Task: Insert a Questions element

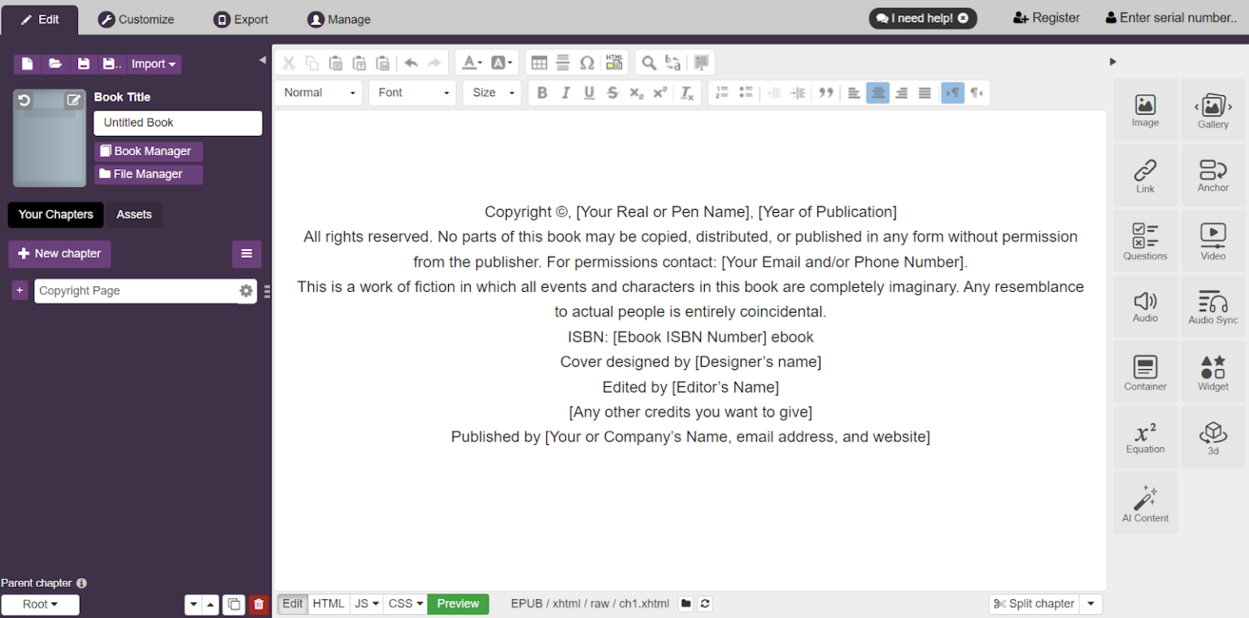Action: click(x=1145, y=239)
